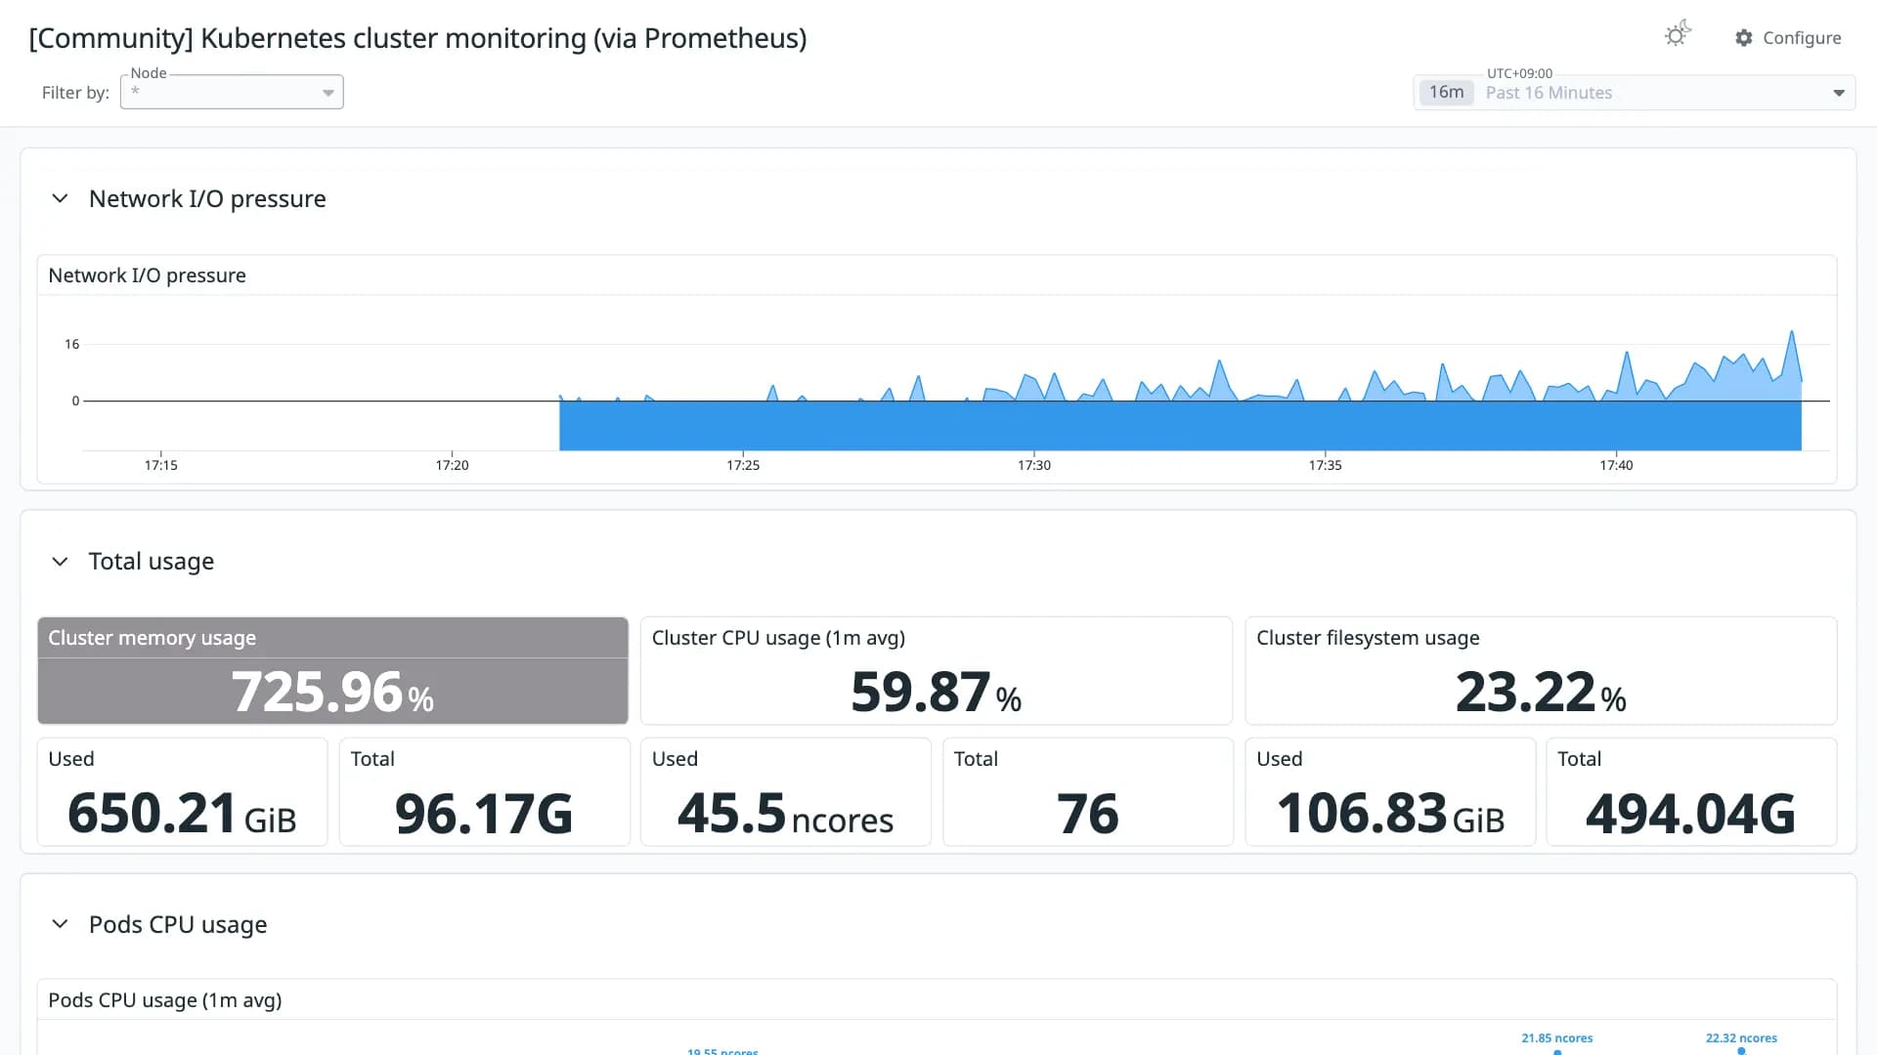The width and height of the screenshot is (1877, 1055).
Task: Click the Total usage section heading
Action: [x=152, y=561]
